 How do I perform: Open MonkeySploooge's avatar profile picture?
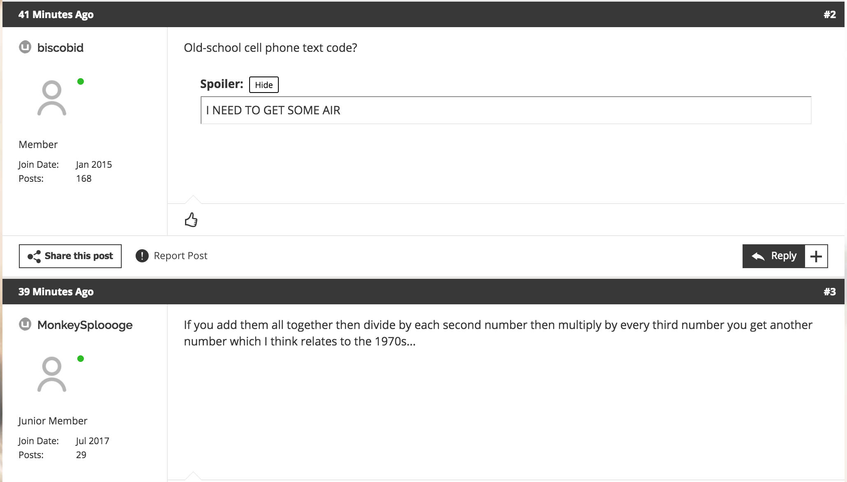tap(52, 375)
